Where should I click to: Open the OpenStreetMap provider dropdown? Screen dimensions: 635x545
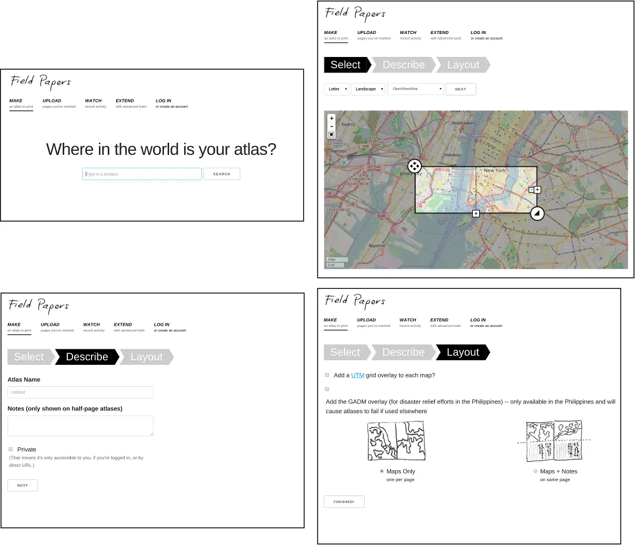click(x=415, y=89)
